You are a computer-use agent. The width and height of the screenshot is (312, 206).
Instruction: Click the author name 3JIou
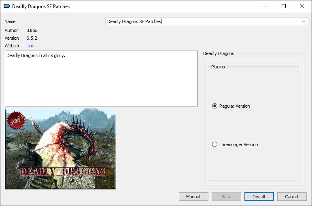32,30
